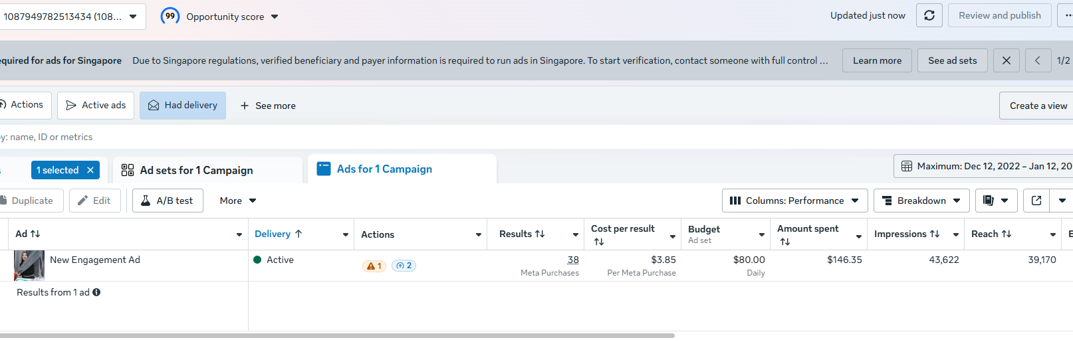
Task: Toggle the Active ads filter
Action: click(x=96, y=106)
